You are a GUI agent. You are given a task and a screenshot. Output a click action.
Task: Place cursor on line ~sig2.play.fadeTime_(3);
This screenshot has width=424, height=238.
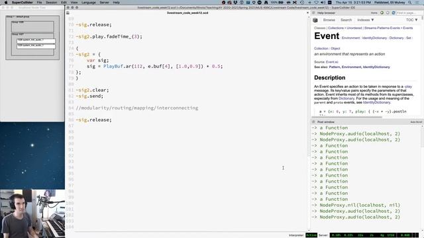(x=109, y=36)
